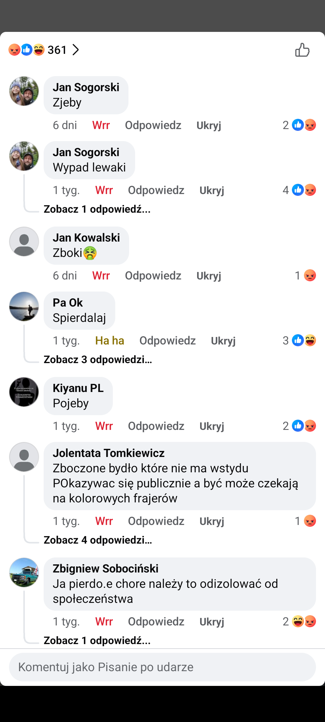Toggle Wrr reaction on Jan Sogorski's Zjeby comment

click(101, 125)
